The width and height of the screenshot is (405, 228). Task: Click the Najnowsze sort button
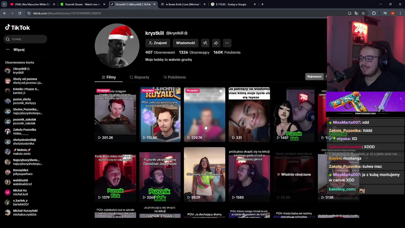[315, 76]
